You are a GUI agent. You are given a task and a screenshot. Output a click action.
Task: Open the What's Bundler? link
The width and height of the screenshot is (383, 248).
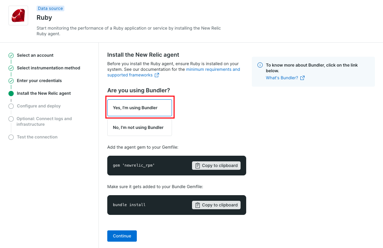(x=282, y=78)
